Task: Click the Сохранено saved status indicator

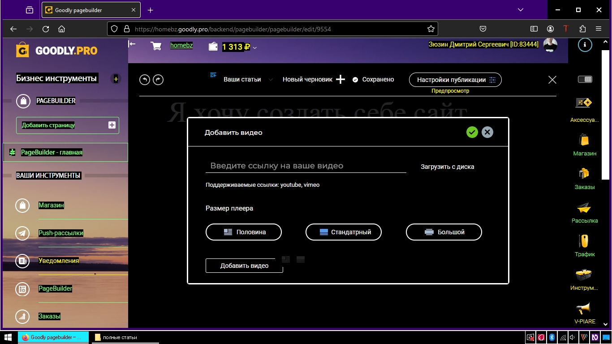Action: [373, 79]
